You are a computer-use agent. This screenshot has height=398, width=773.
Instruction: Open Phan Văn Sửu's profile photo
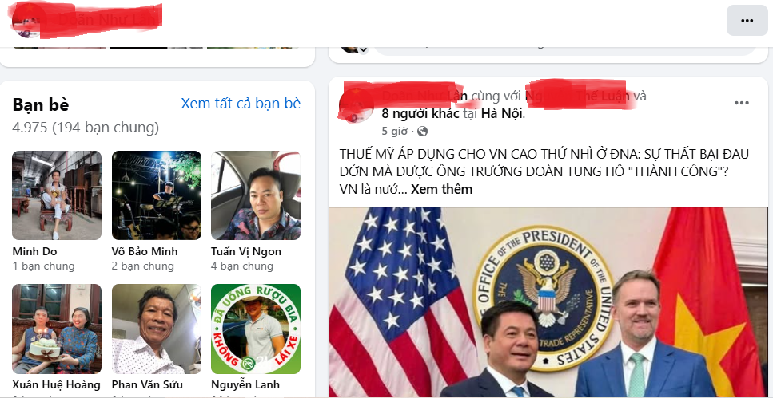pos(156,329)
